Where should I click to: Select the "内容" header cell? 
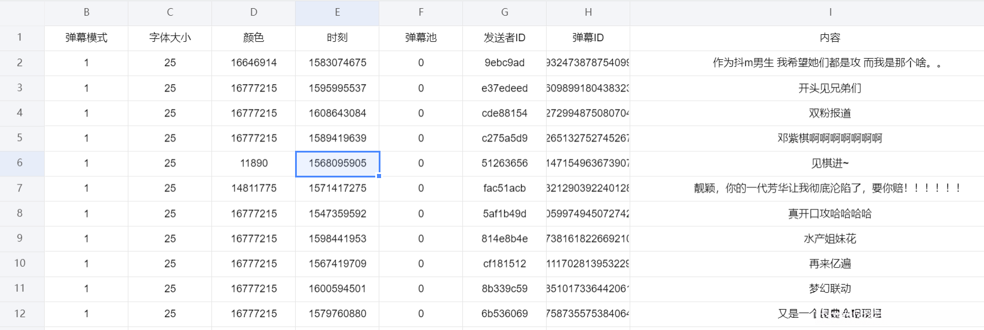tap(829, 38)
